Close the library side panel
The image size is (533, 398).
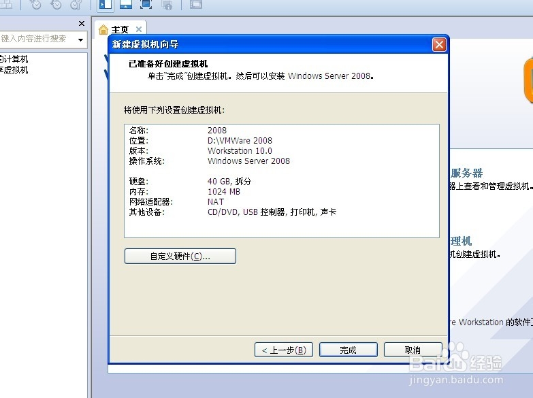point(82,23)
